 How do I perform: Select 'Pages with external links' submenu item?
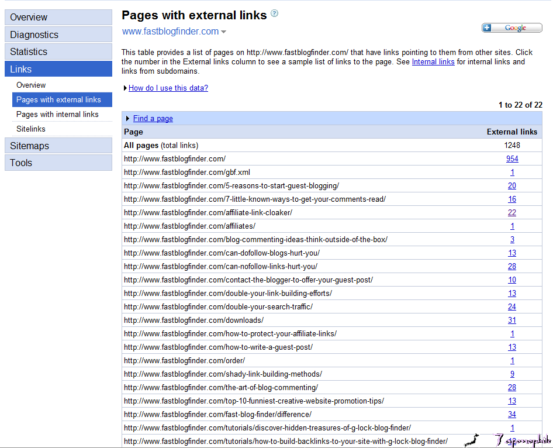click(62, 100)
